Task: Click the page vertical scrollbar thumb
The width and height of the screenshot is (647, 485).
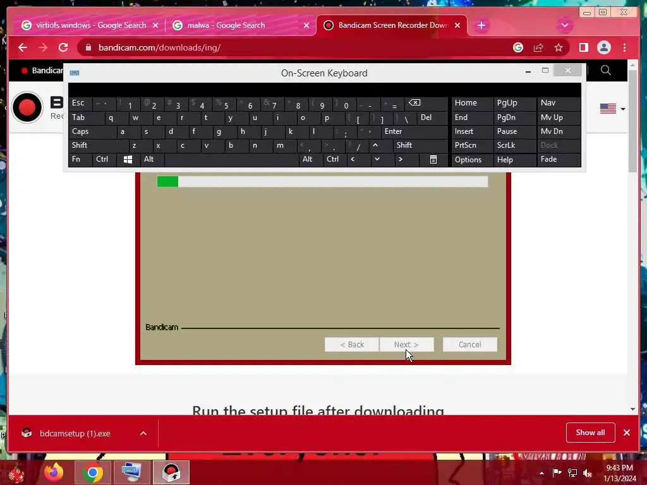Action: click(x=633, y=121)
